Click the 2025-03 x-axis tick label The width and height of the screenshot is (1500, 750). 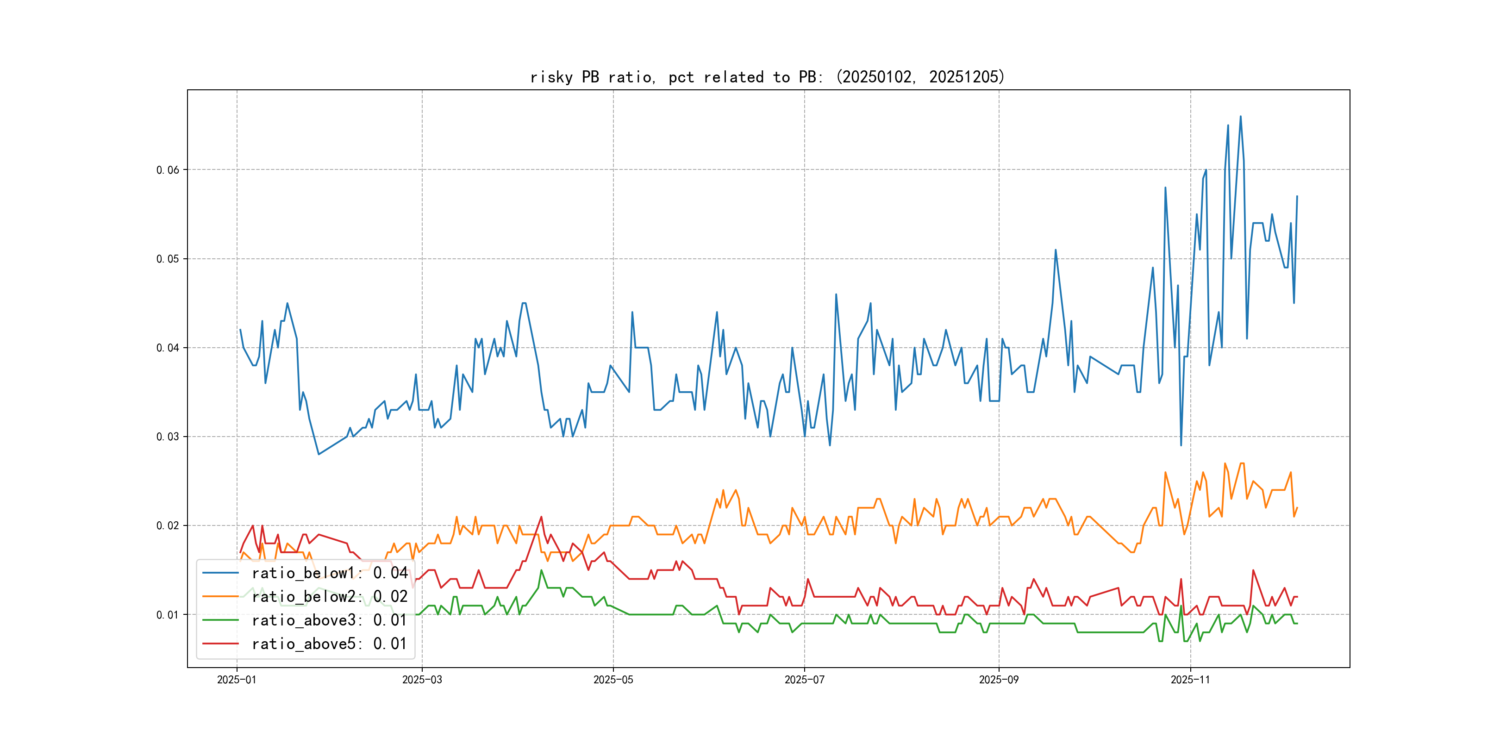(422, 680)
